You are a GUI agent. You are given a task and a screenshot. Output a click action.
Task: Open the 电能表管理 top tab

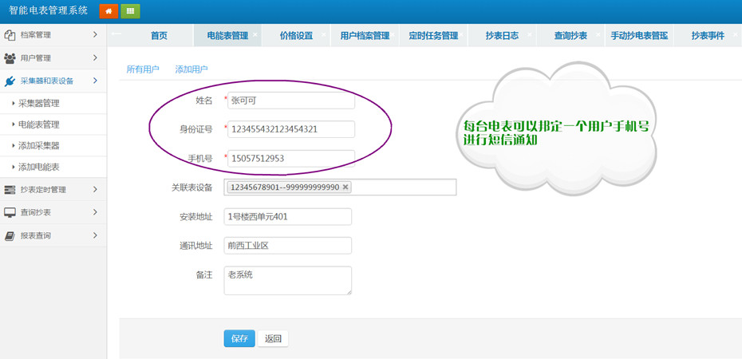click(x=227, y=36)
